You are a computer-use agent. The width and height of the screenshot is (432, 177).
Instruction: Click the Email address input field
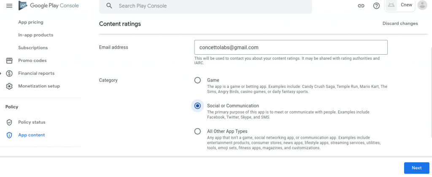coord(291,48)
